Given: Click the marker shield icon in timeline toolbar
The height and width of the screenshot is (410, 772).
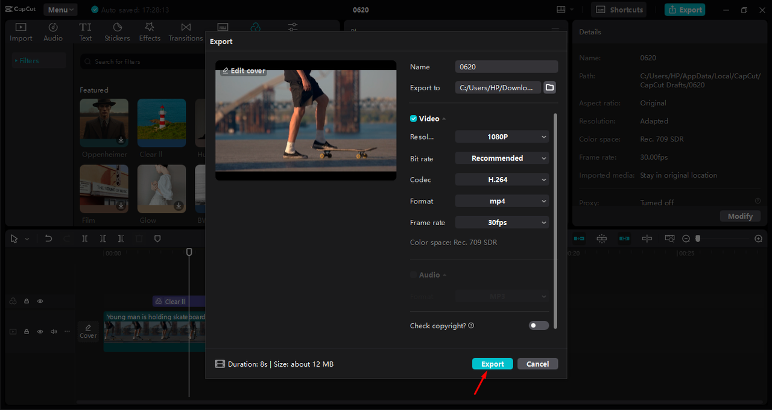Looking at the screenshot, I should (x=157, y=239).
